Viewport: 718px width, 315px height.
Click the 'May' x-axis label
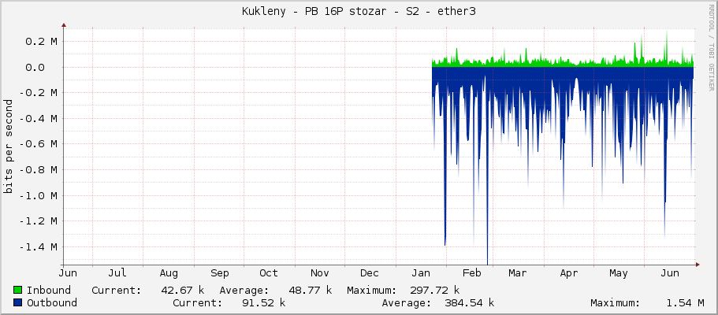(618, 273)
